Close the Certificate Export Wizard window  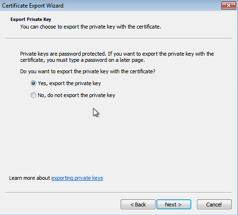(228, 6)
